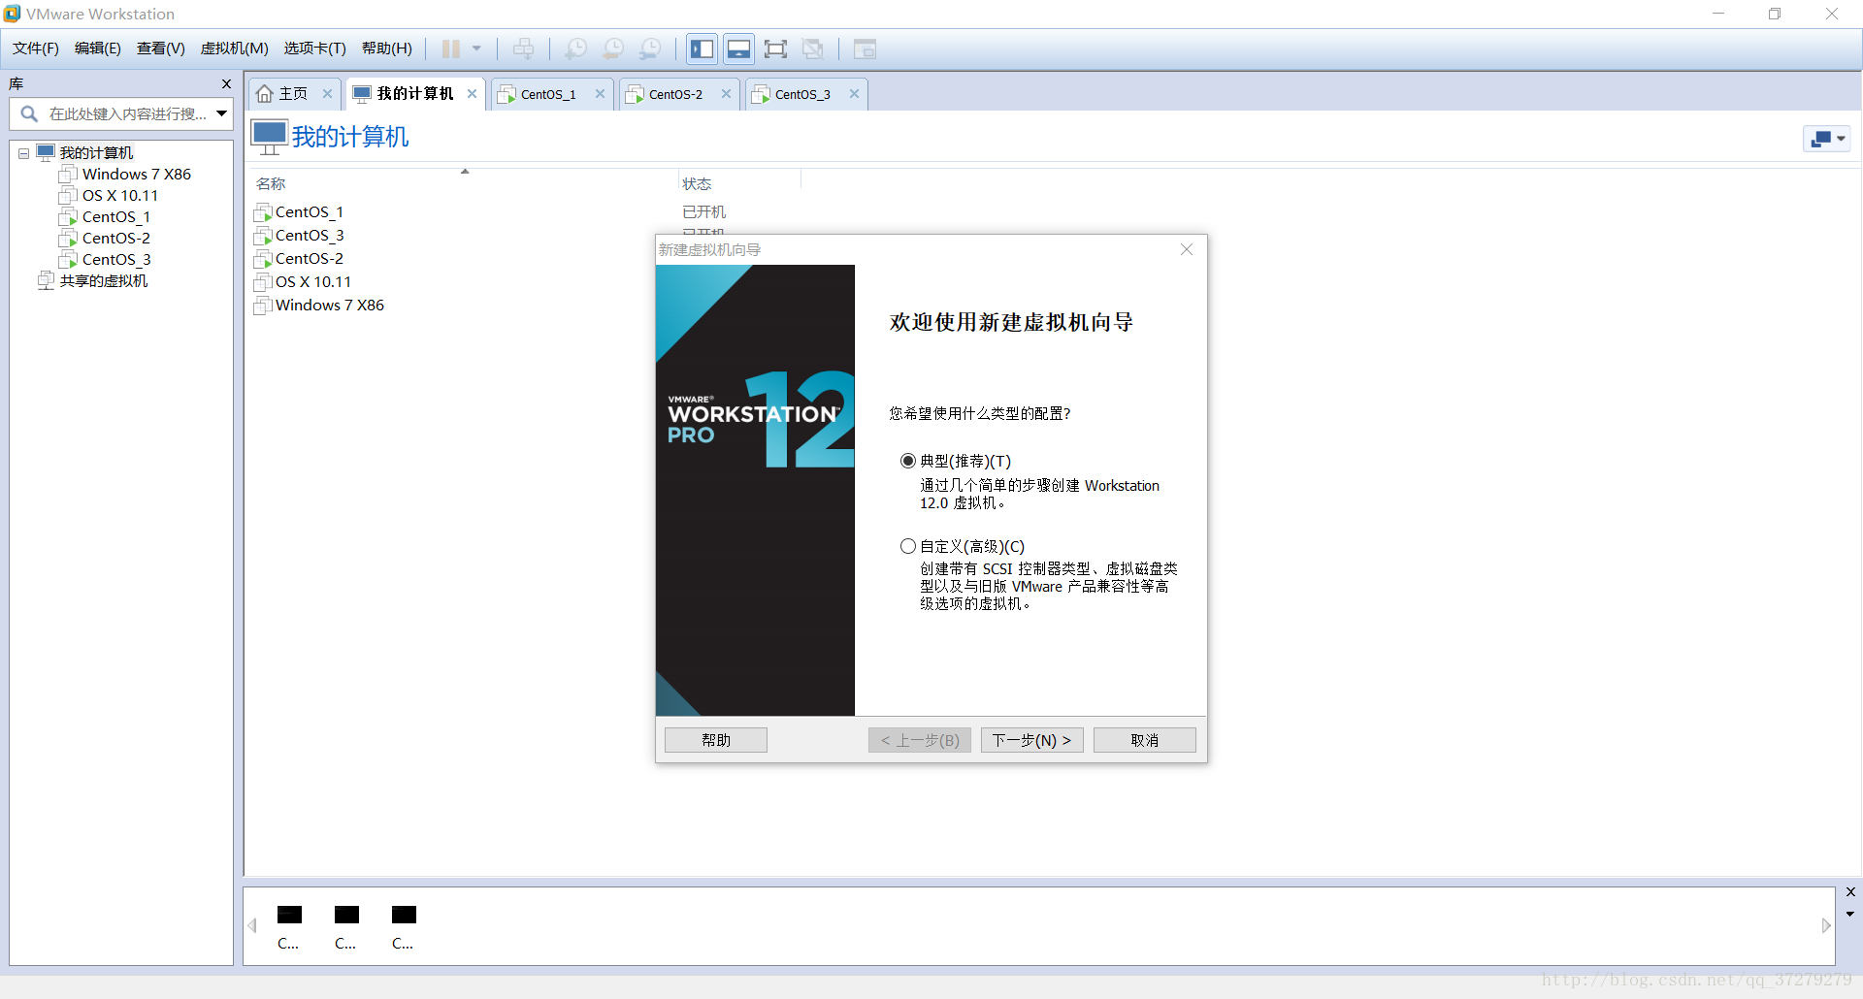Image resolution: width=1863 pixels, height=999 pixels.
Task: Select CentOS_1 row in VM list
Action: pos(309,212)
